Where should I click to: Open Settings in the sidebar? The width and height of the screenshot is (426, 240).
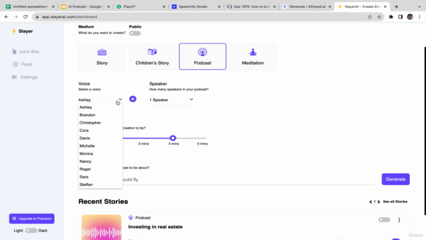pos(25,77)
